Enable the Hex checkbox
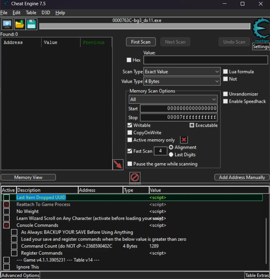The width and height of the screenshot is (270, 279). 129,60
